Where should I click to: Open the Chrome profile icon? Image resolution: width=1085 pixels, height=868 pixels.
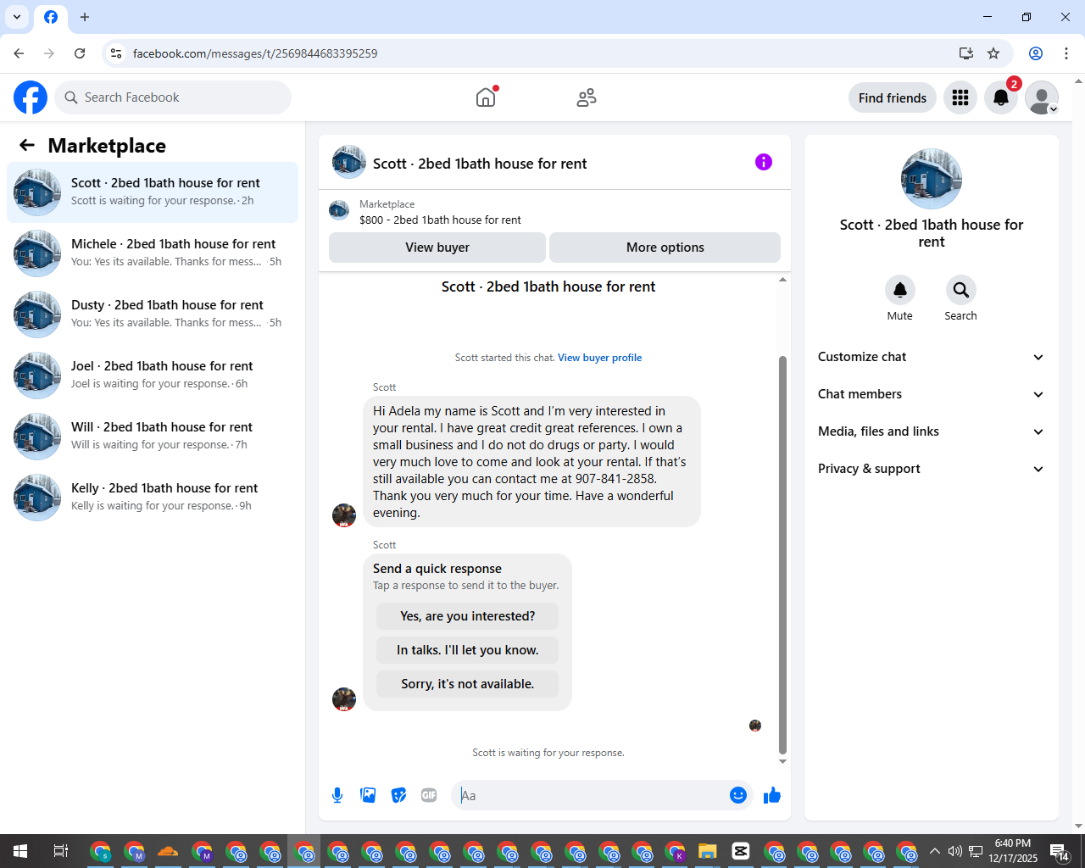1036,53
